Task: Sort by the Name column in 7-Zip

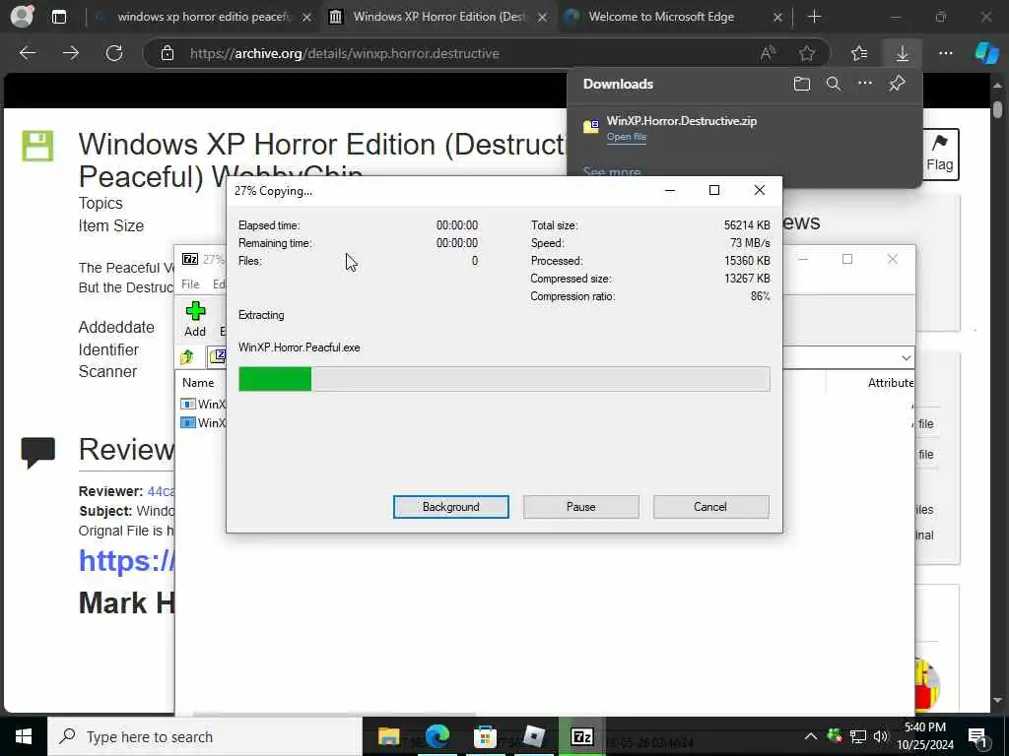Action: point(198,383)
